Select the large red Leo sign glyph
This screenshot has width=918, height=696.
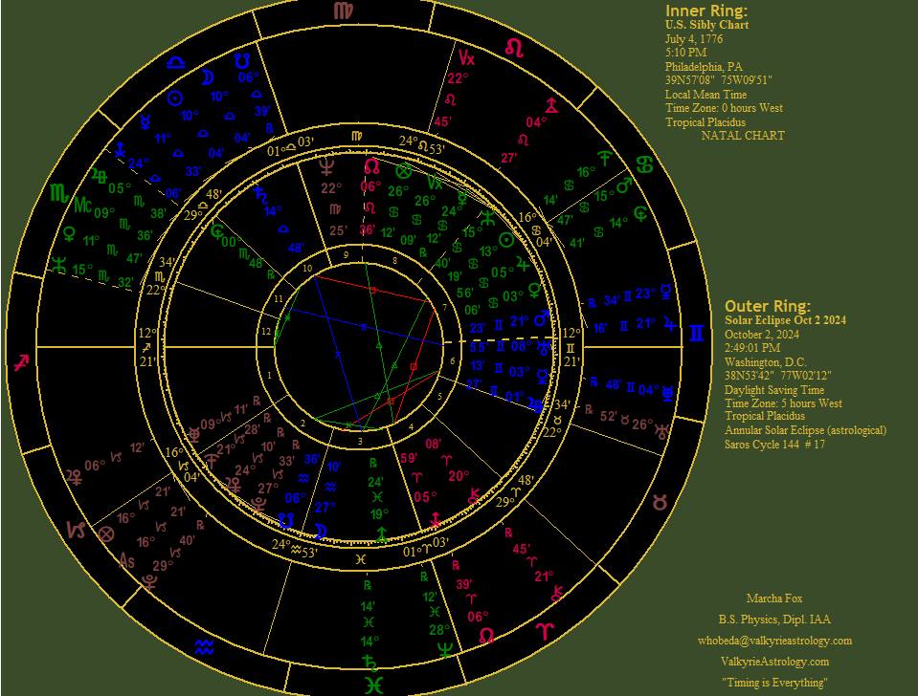coord(514,46)
